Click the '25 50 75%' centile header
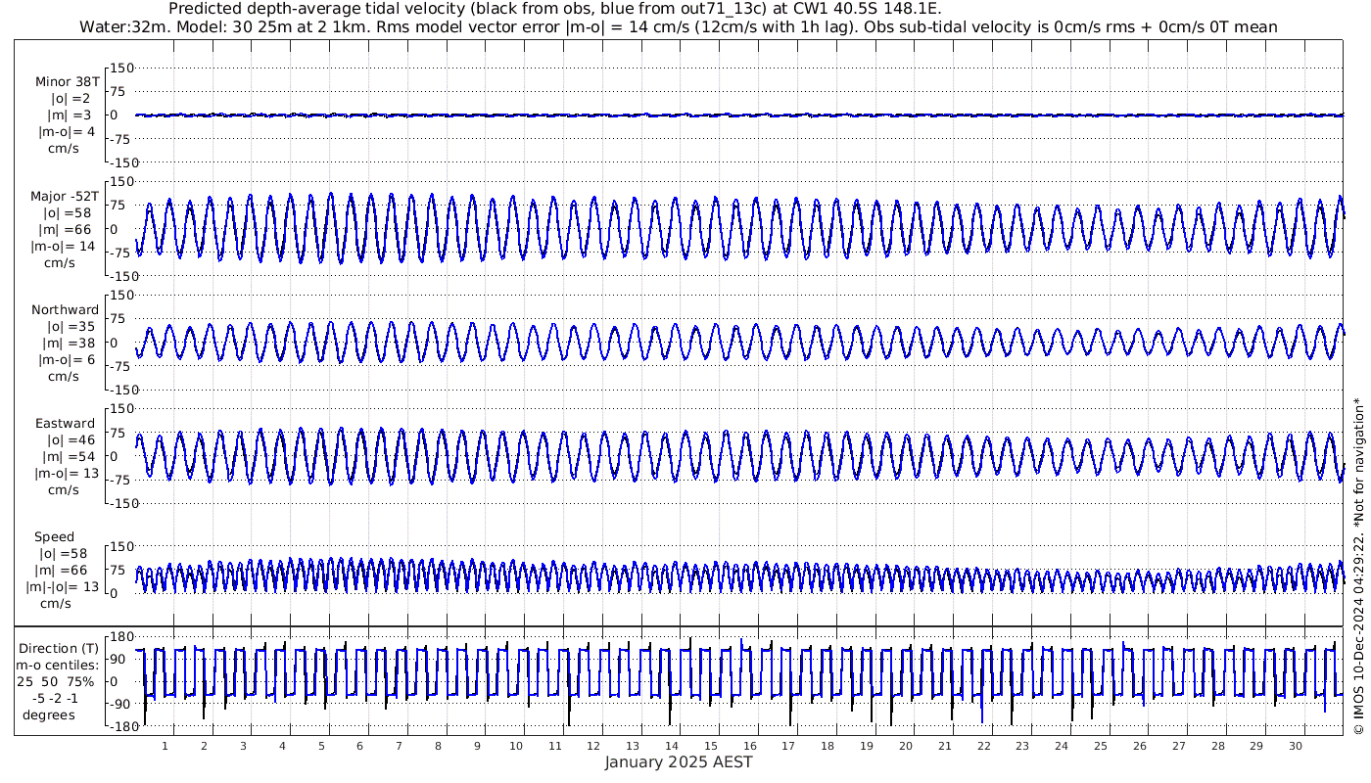The height and width of the screenshot is (783, 1371). [x=56, y=682]
